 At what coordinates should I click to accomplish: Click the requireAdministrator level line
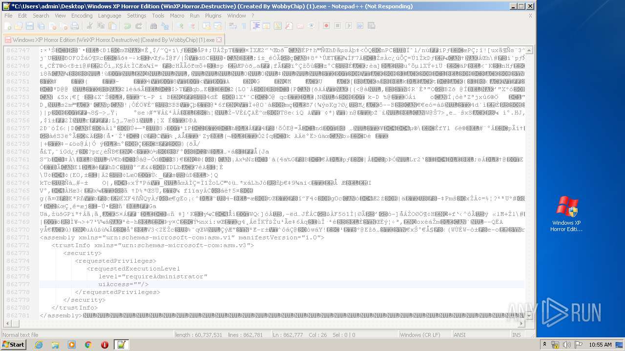pyautogui.click(x=153, y=276)
